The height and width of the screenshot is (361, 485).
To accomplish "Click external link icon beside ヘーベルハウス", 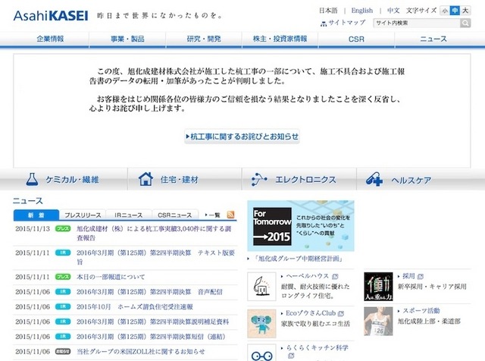I will click(x=335, y=276).
